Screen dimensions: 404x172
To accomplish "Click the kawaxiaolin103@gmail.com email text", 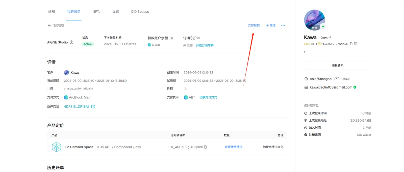I will (x=331, y=87).
